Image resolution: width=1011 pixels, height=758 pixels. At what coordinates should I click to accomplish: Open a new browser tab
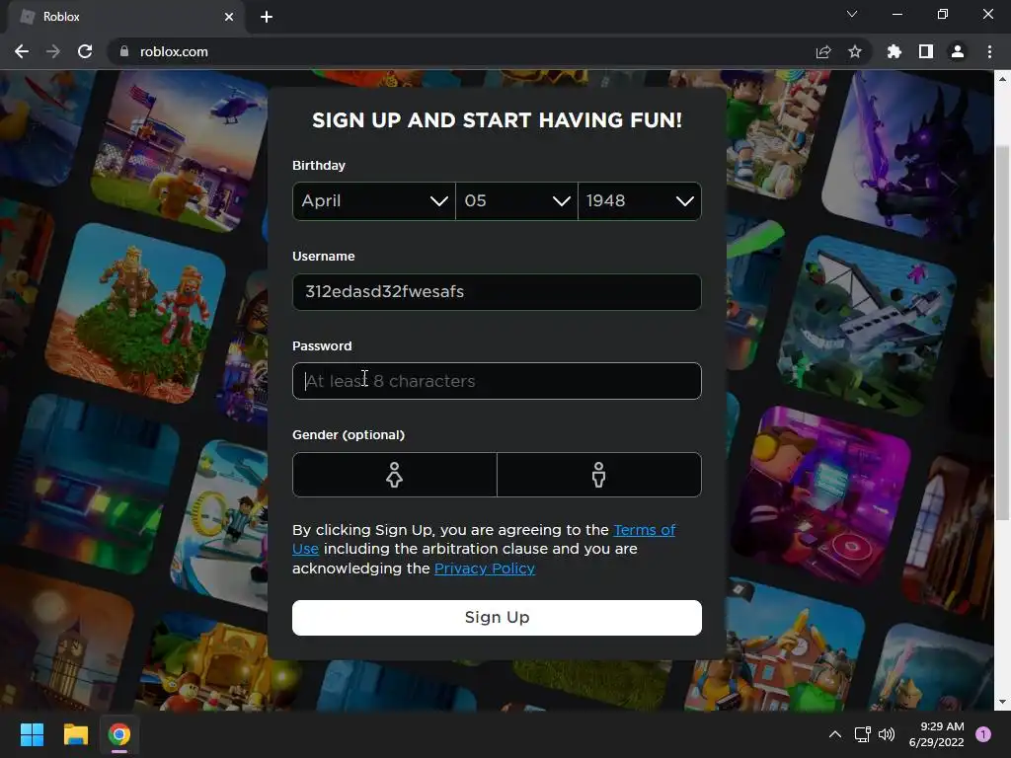pos(267,17)
